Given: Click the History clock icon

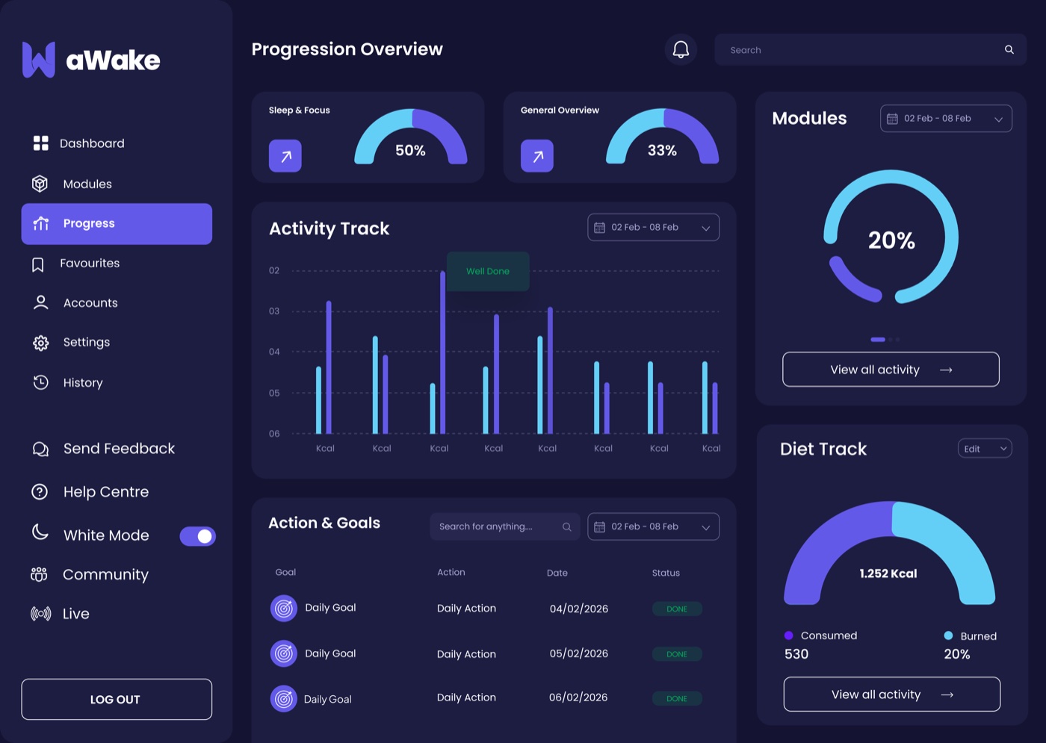Looking at the screenshot, I should tap(40, 382).
